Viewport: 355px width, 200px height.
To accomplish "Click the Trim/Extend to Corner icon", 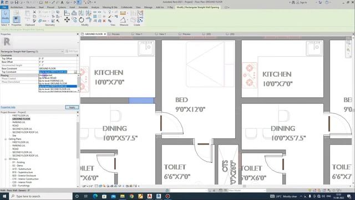I will [x=89, y=20].
